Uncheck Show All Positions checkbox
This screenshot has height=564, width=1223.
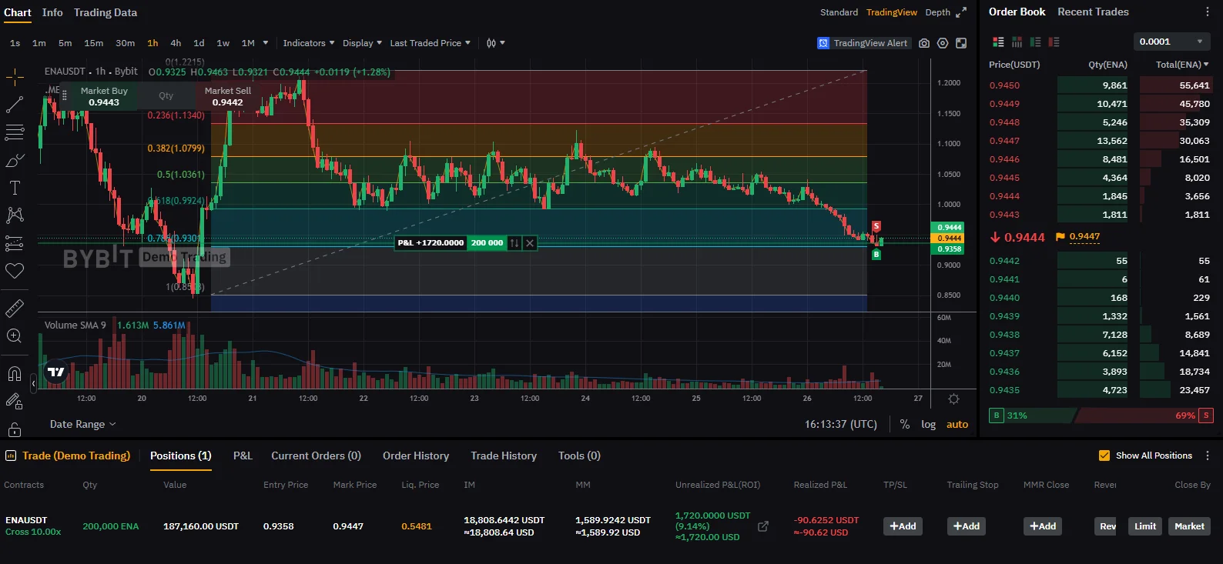tap(1104, 456)
